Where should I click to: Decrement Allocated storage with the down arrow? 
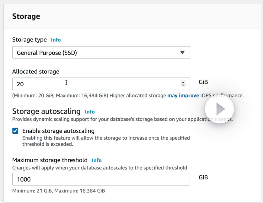(183, 85)
